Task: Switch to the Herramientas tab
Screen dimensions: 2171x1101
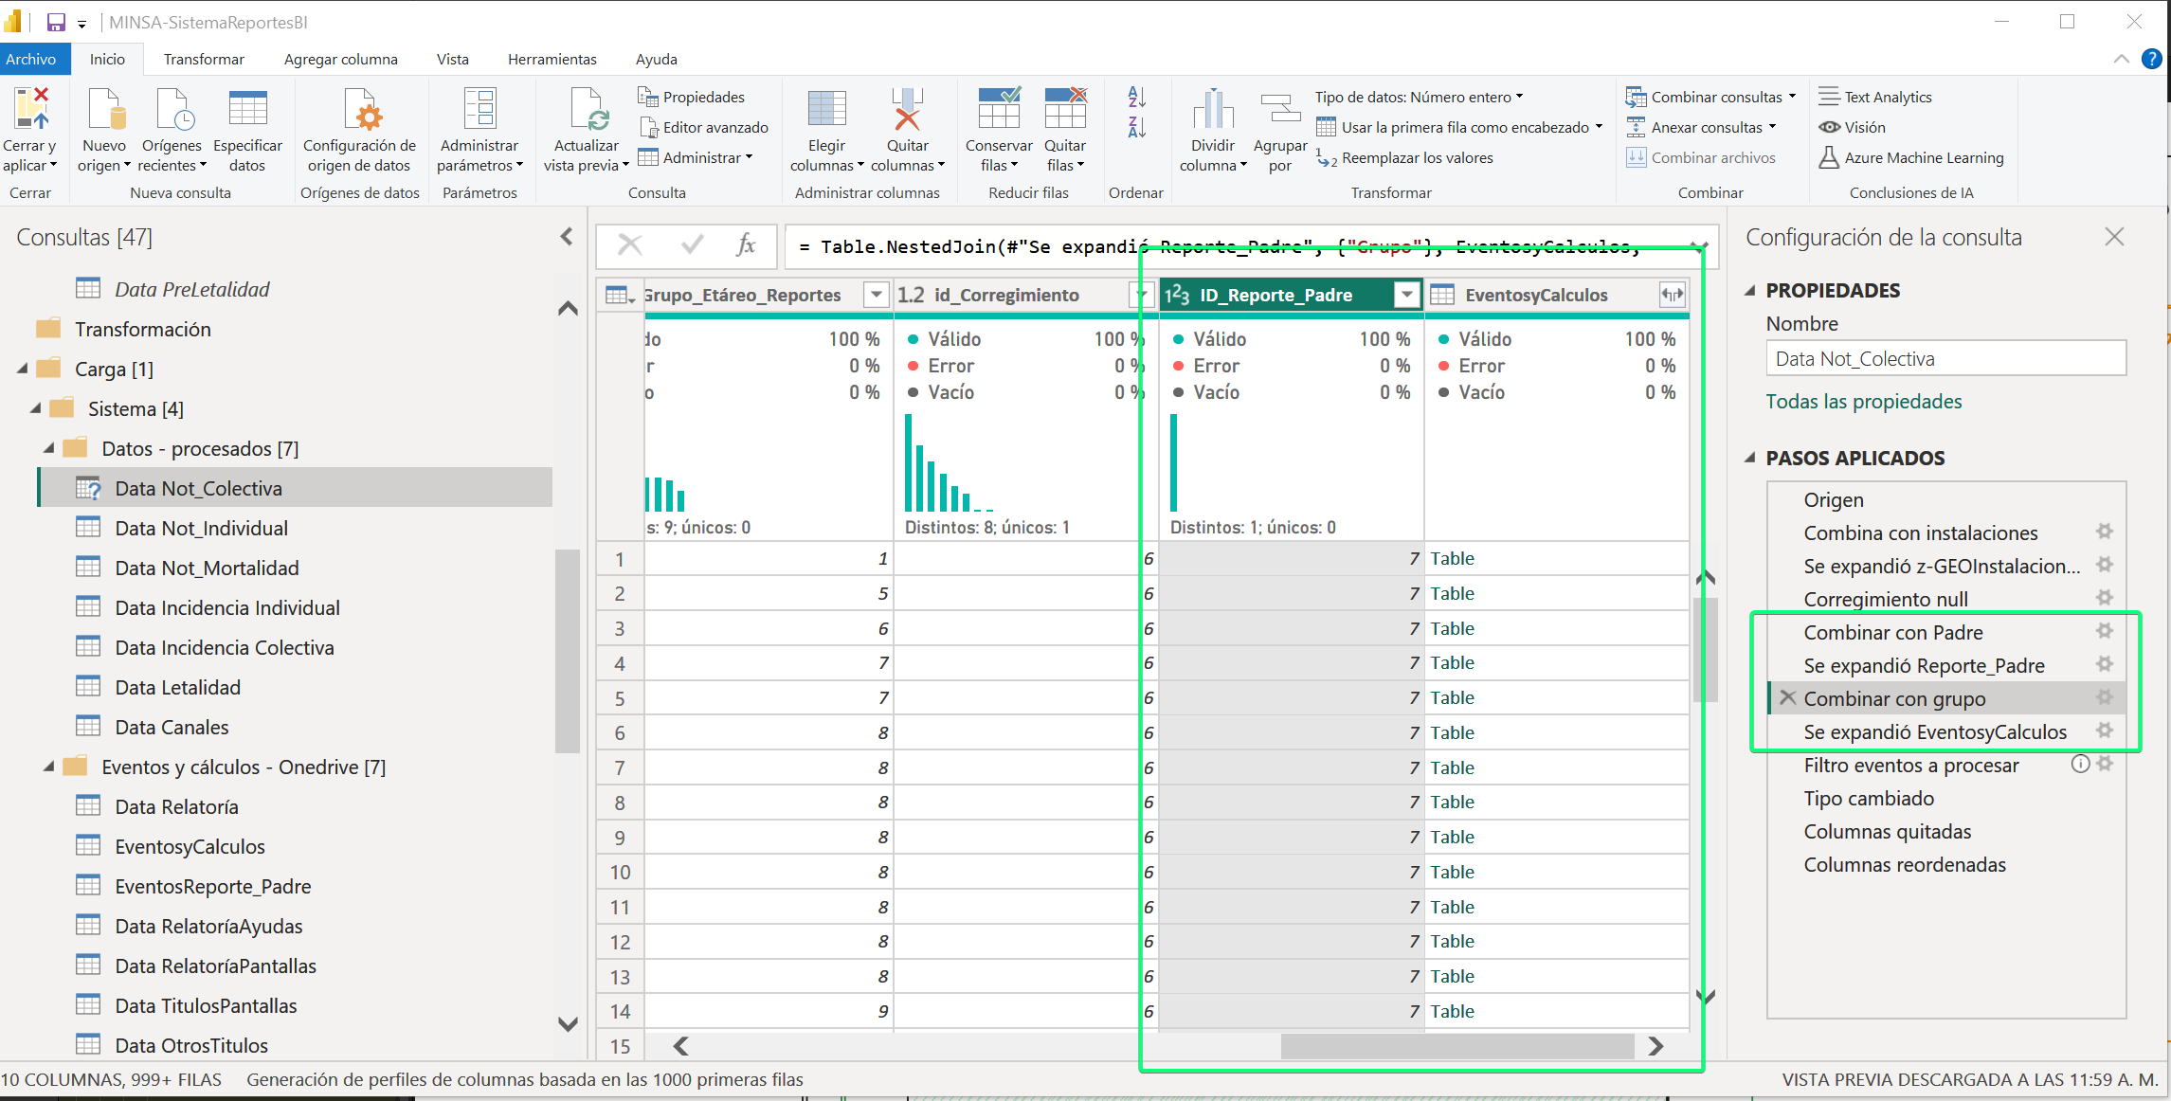Action: [552, 59]
